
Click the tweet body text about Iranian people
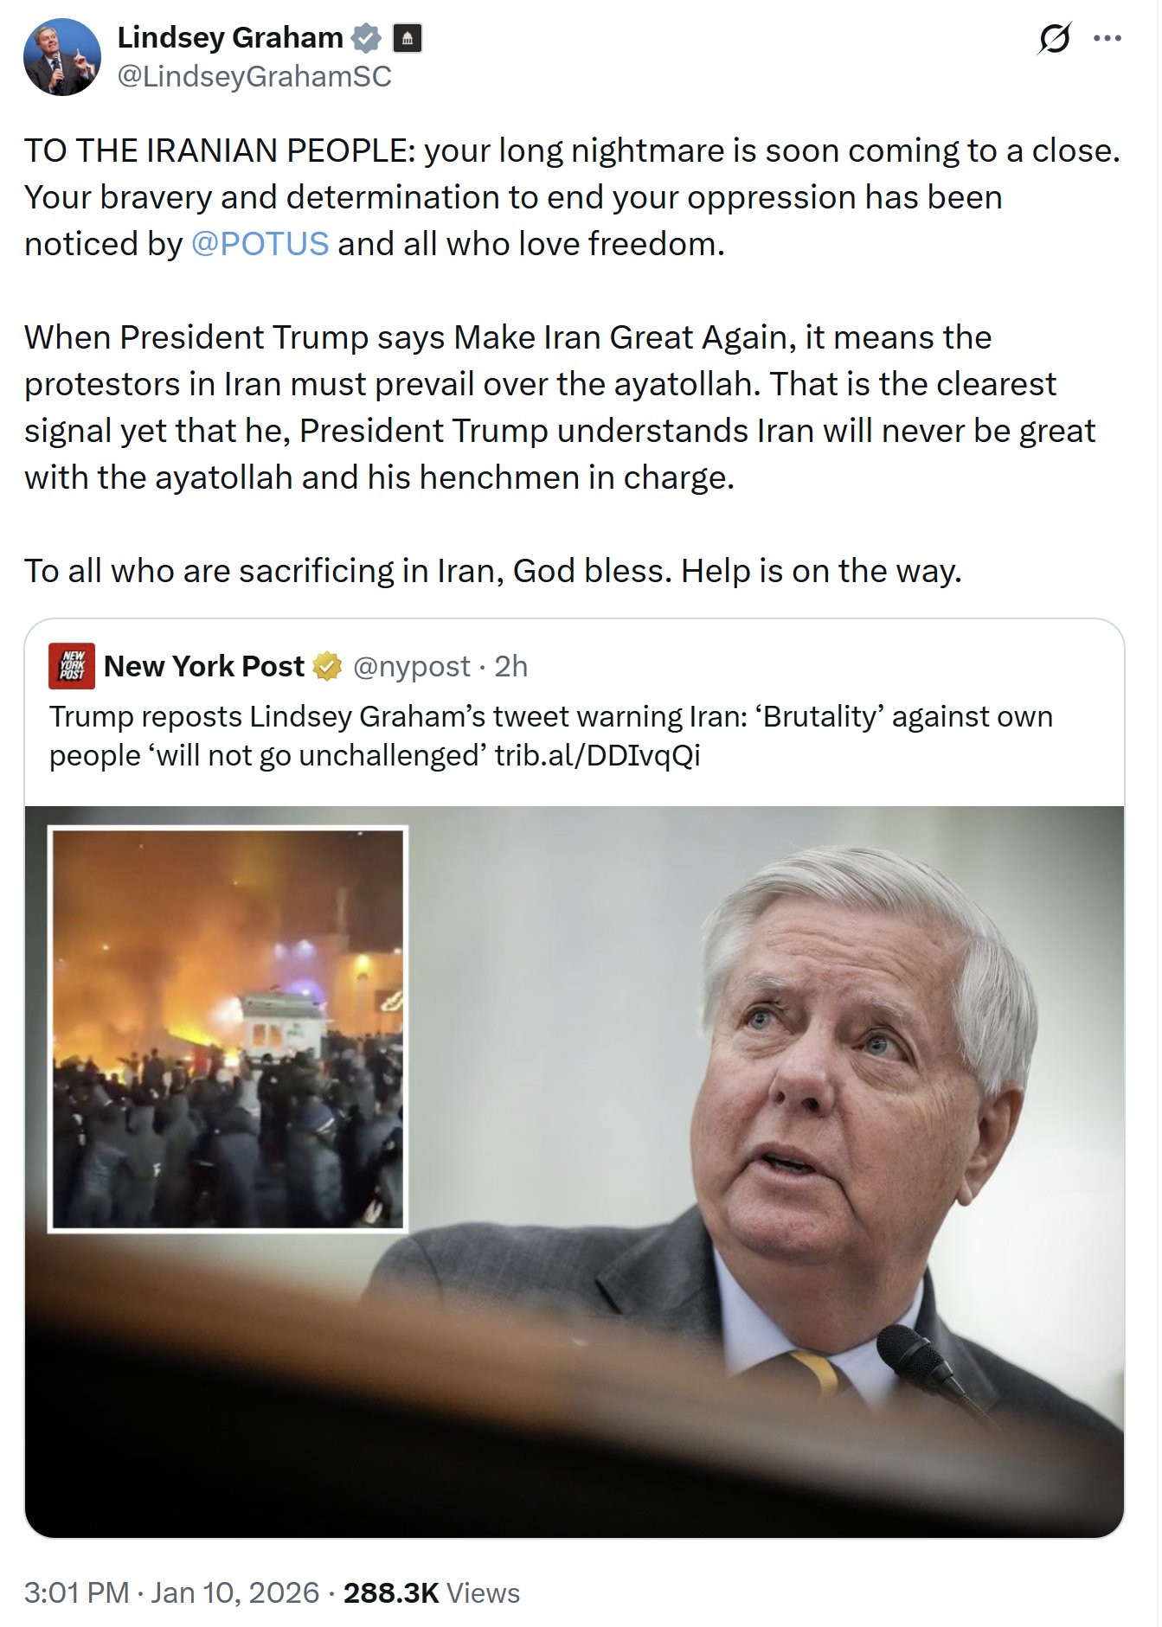click(572, 361)
